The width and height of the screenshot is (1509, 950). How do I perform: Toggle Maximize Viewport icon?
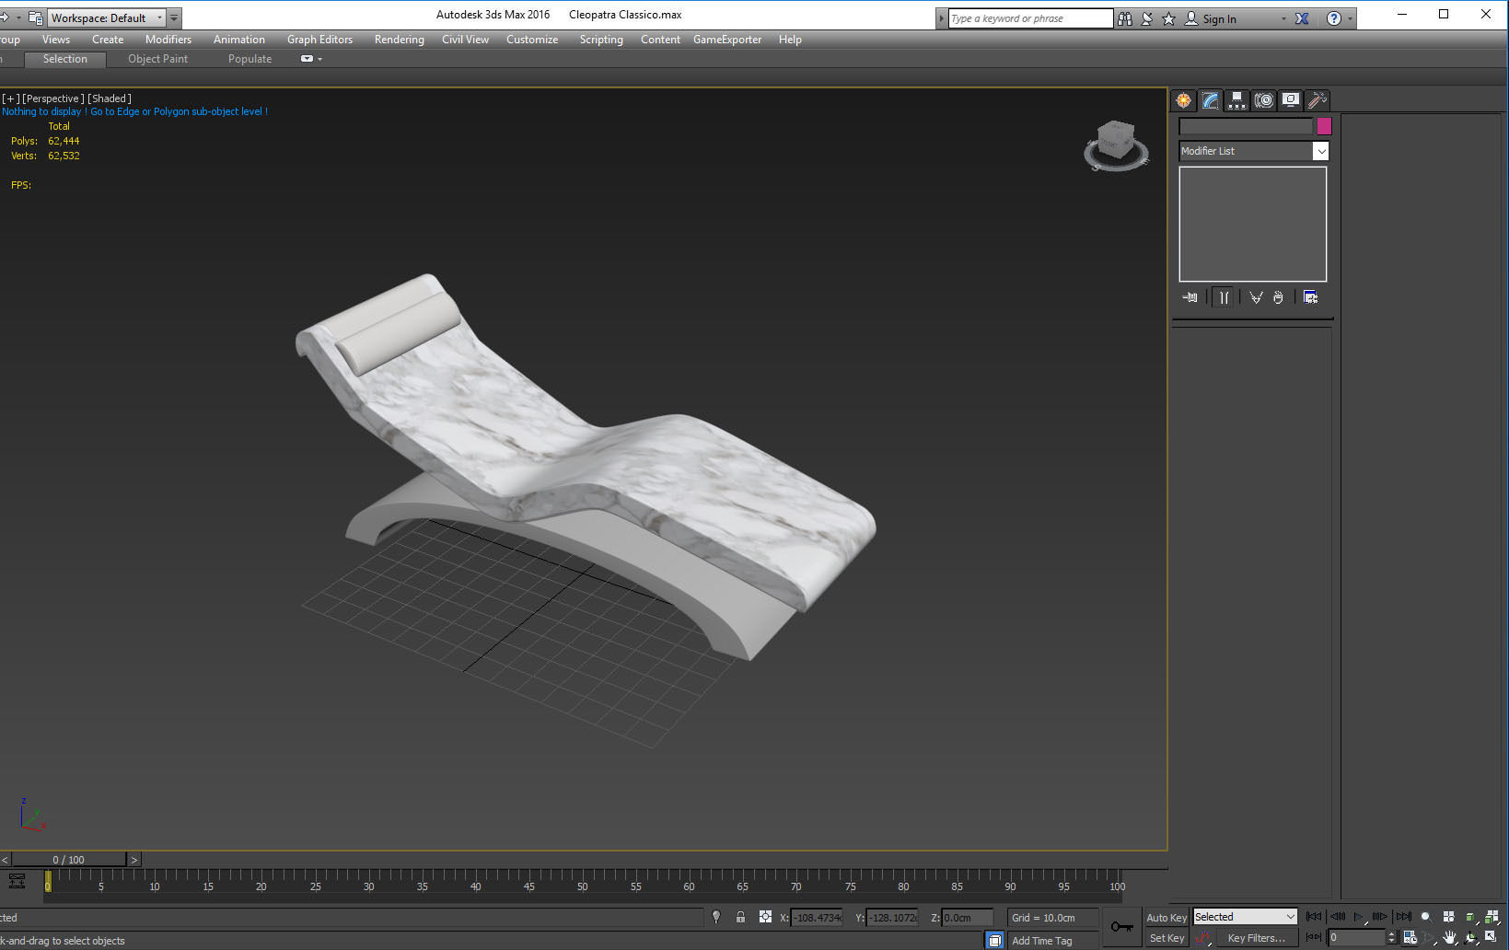tap(1492, 937)
